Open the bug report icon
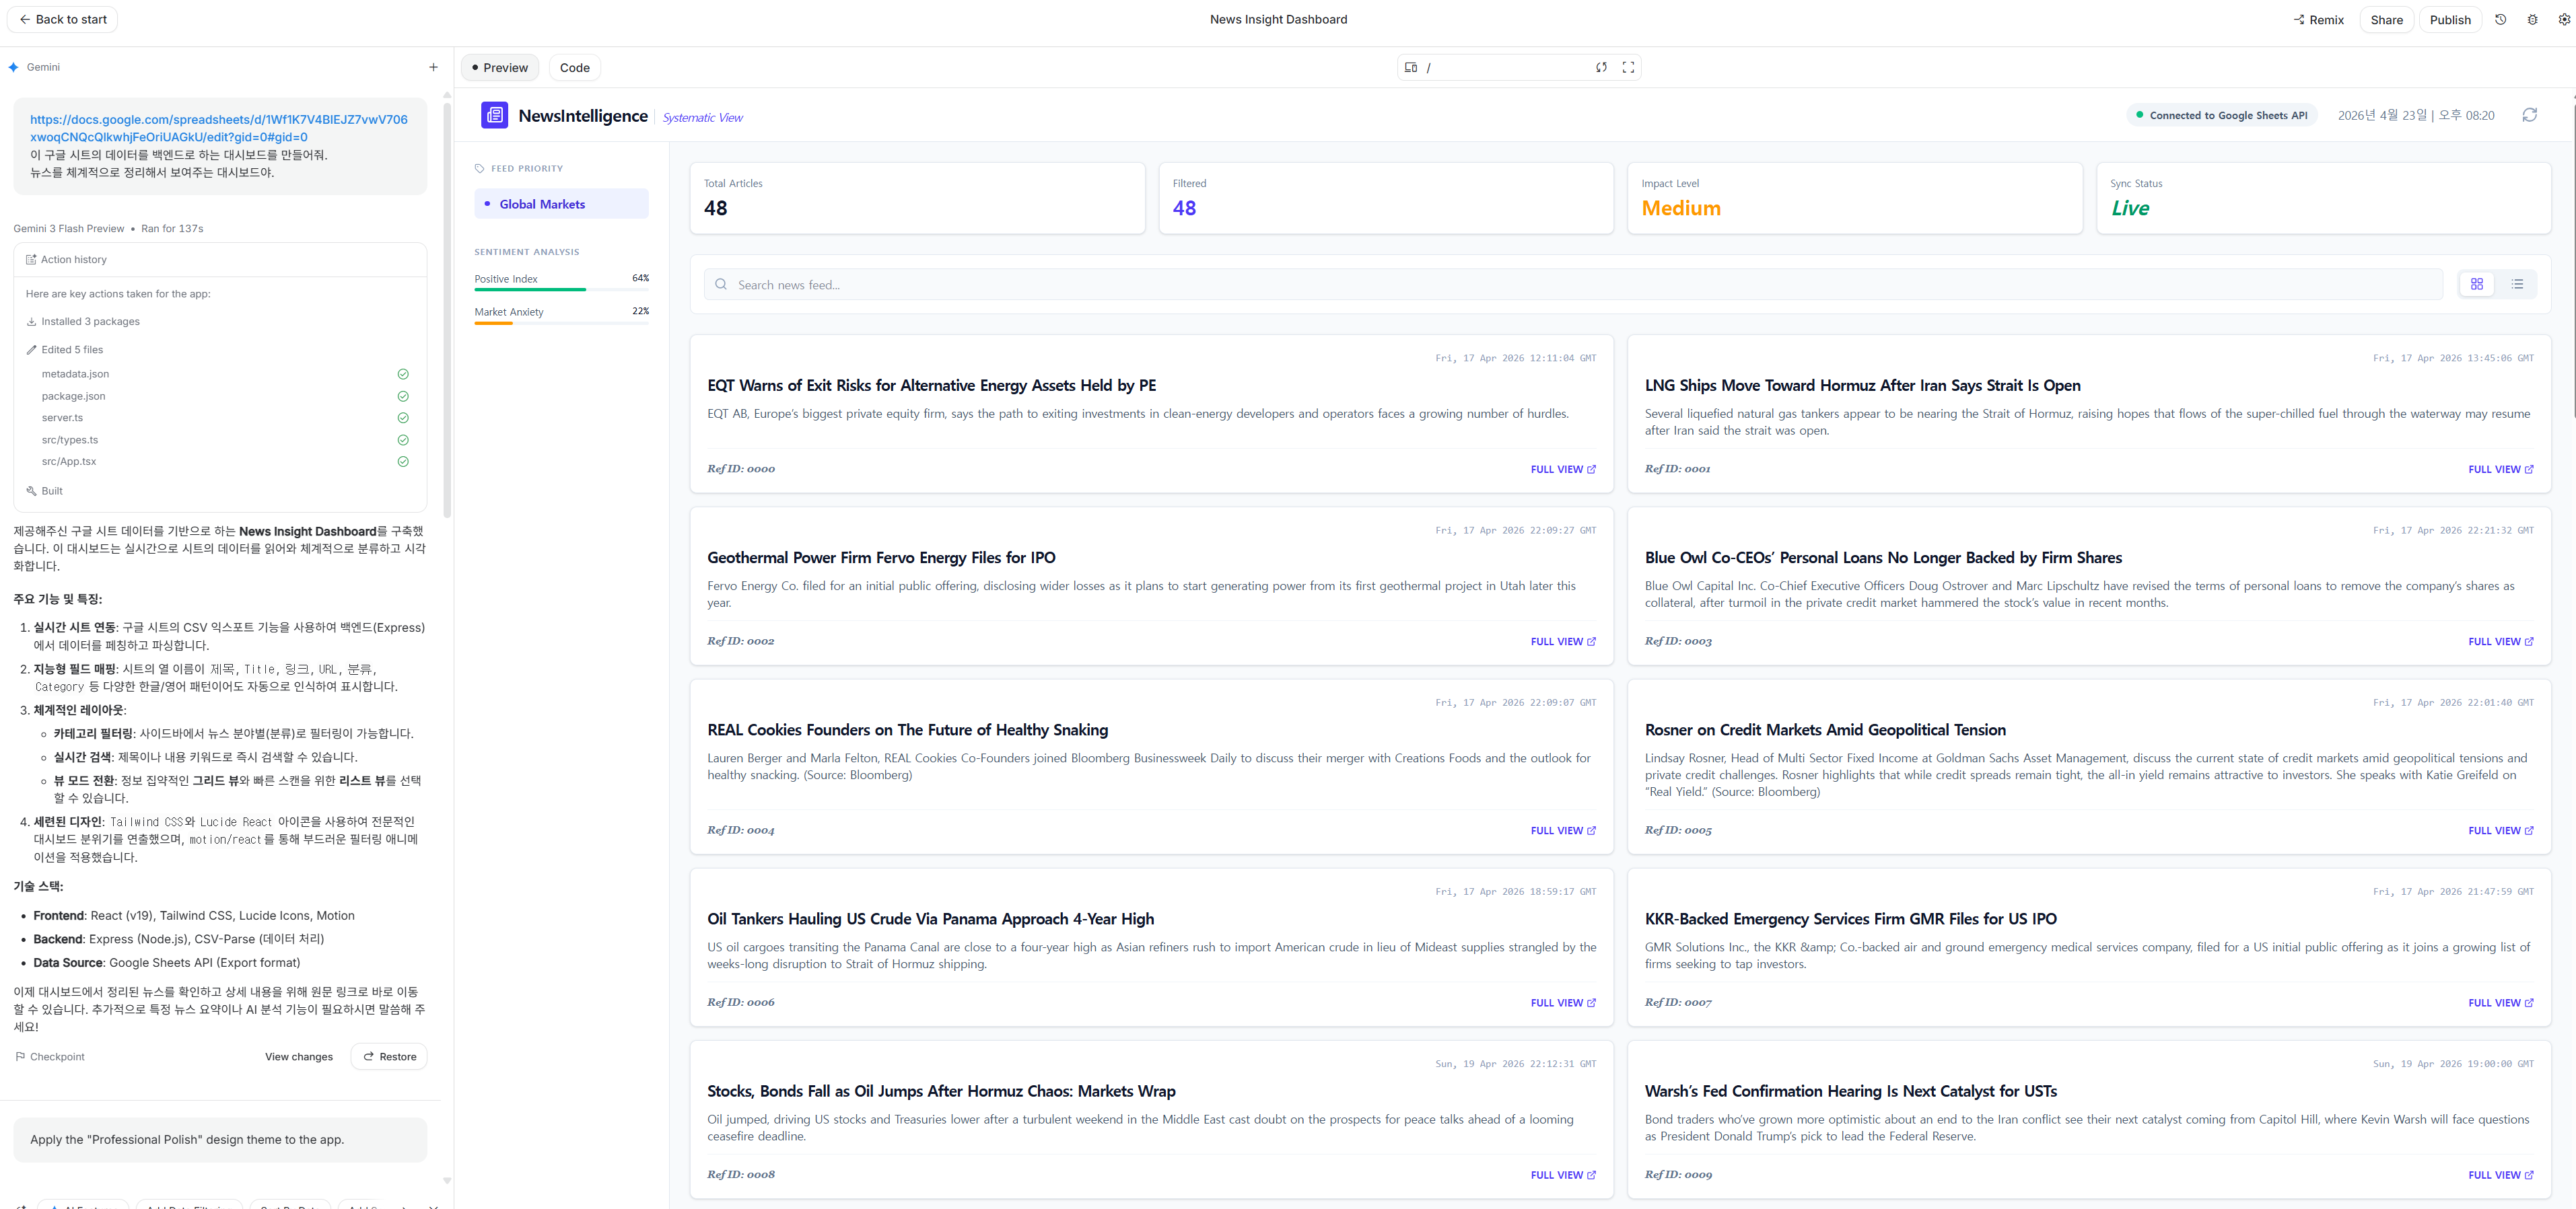The height and width of the screenshot is (1209, 2576). [x=2532, y=20]
